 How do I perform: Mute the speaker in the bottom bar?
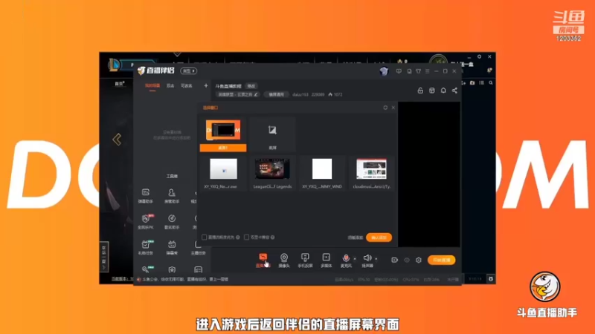[x=367, y=261]
